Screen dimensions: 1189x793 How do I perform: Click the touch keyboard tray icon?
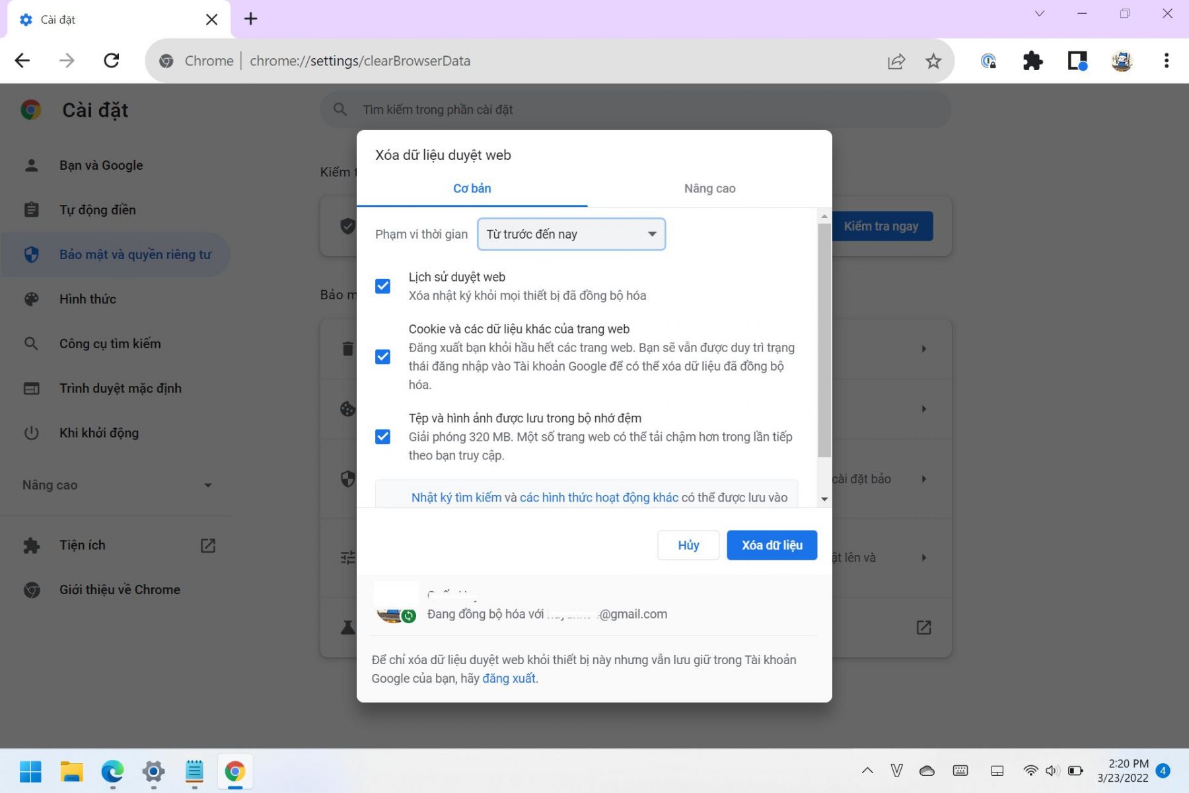[960, 771]
